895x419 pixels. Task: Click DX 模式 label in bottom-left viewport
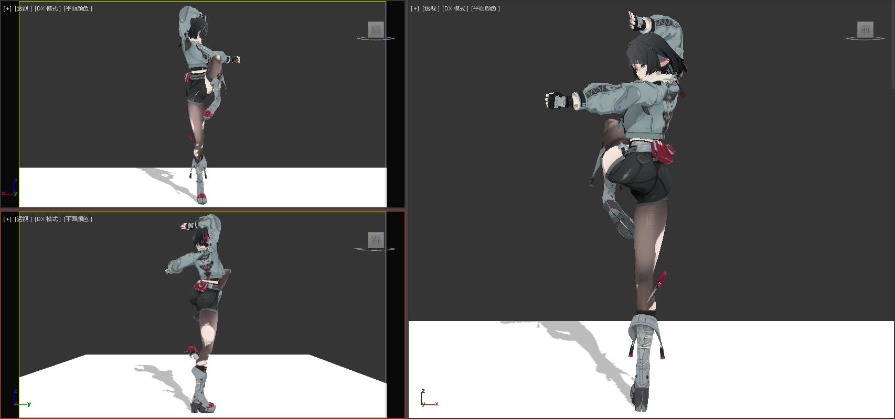pyautogui.click(x=48, y=219)
